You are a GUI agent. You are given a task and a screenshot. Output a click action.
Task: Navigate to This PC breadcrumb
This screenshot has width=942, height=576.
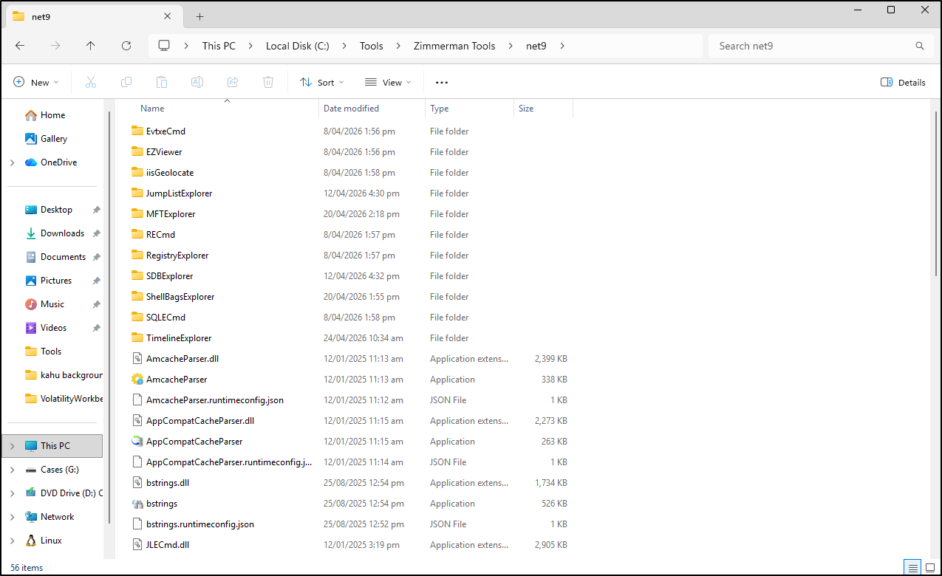219,46
